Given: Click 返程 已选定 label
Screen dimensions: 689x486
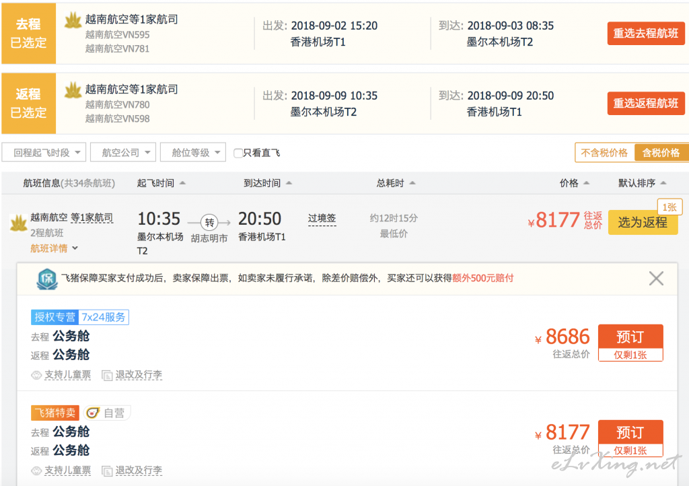Looking at the screenshot, I should (x=28, y=103).
